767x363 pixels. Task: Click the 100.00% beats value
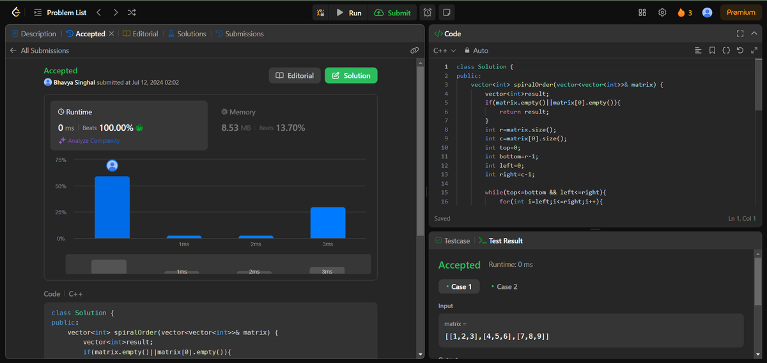click(116, 128)
